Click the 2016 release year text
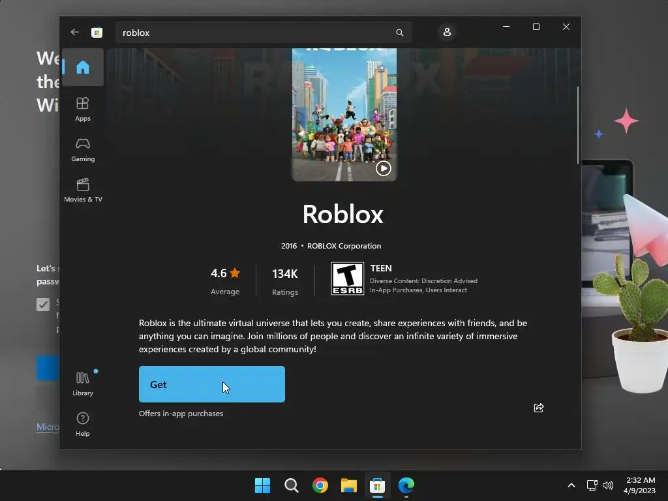This screenshot has height=501, width=668. coord(289,246)
